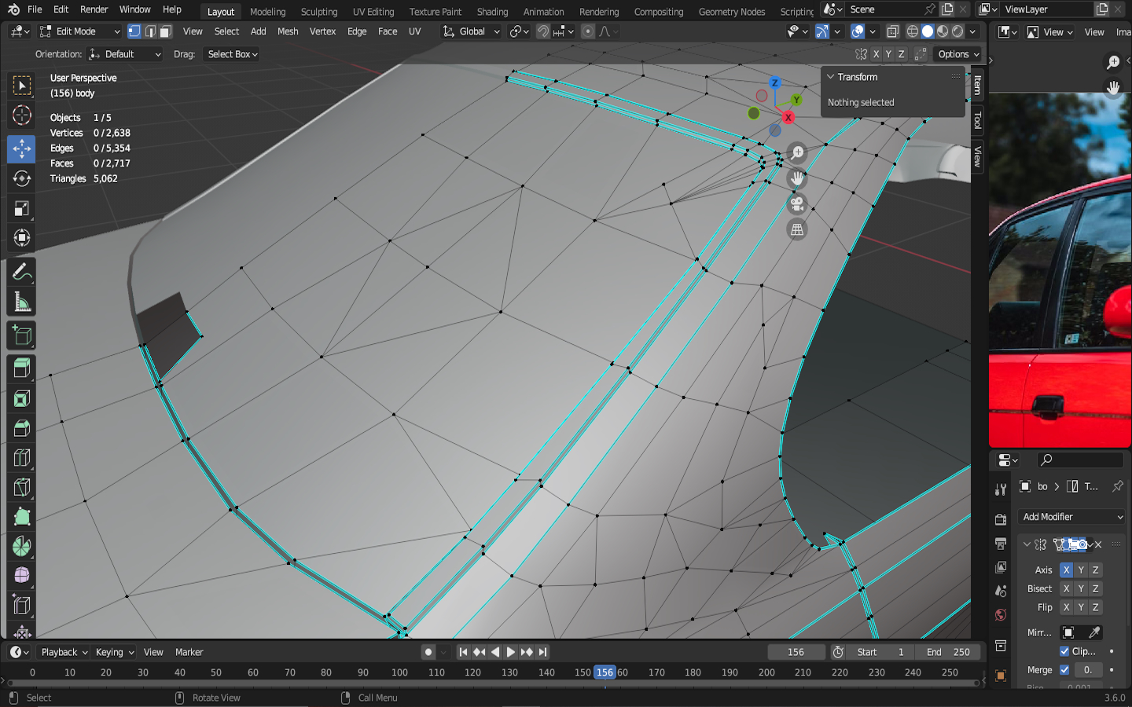Enable Bisect on Y axis
Viewport: 1132px width, 707px height.
pos(1081,588)
